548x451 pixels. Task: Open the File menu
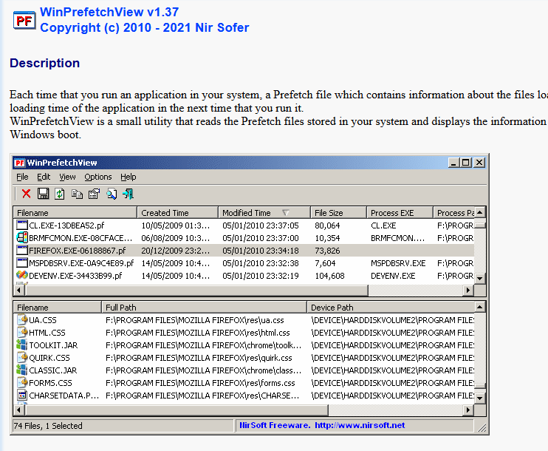pyautogui.click(x=22, y=177)
